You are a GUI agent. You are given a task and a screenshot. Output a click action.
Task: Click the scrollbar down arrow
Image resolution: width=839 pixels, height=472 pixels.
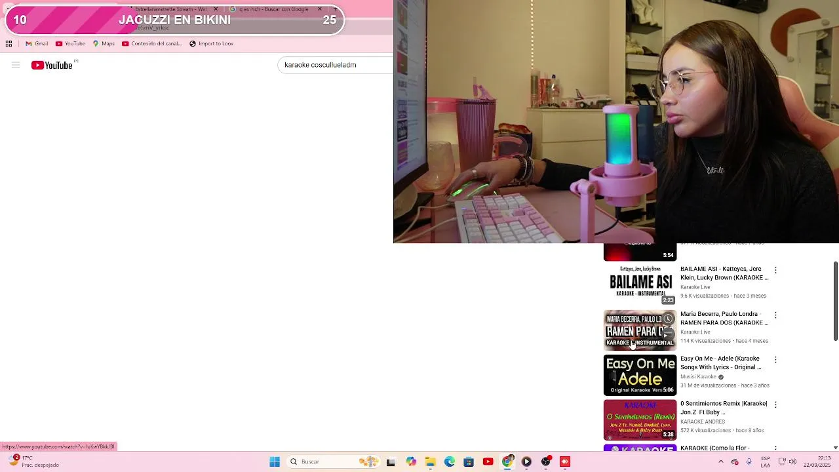835,448
